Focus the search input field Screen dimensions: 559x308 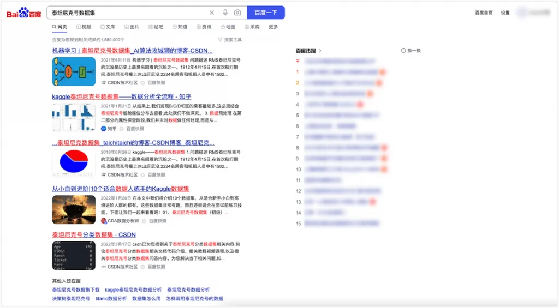(x=128, y=13)
